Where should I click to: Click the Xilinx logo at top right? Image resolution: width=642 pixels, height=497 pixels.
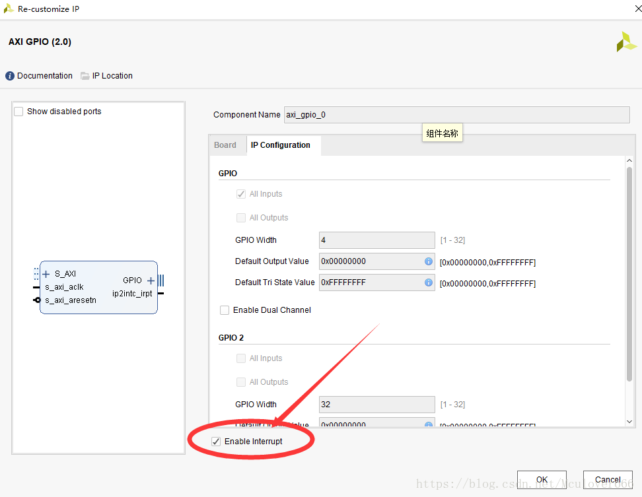pyautogui.click(x=626, y=42)
